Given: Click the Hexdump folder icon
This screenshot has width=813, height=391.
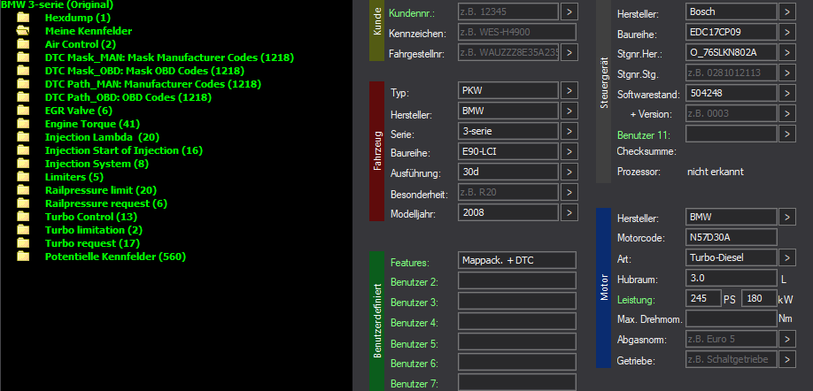Looking at the screenshot, I should [x=23, y=18].
